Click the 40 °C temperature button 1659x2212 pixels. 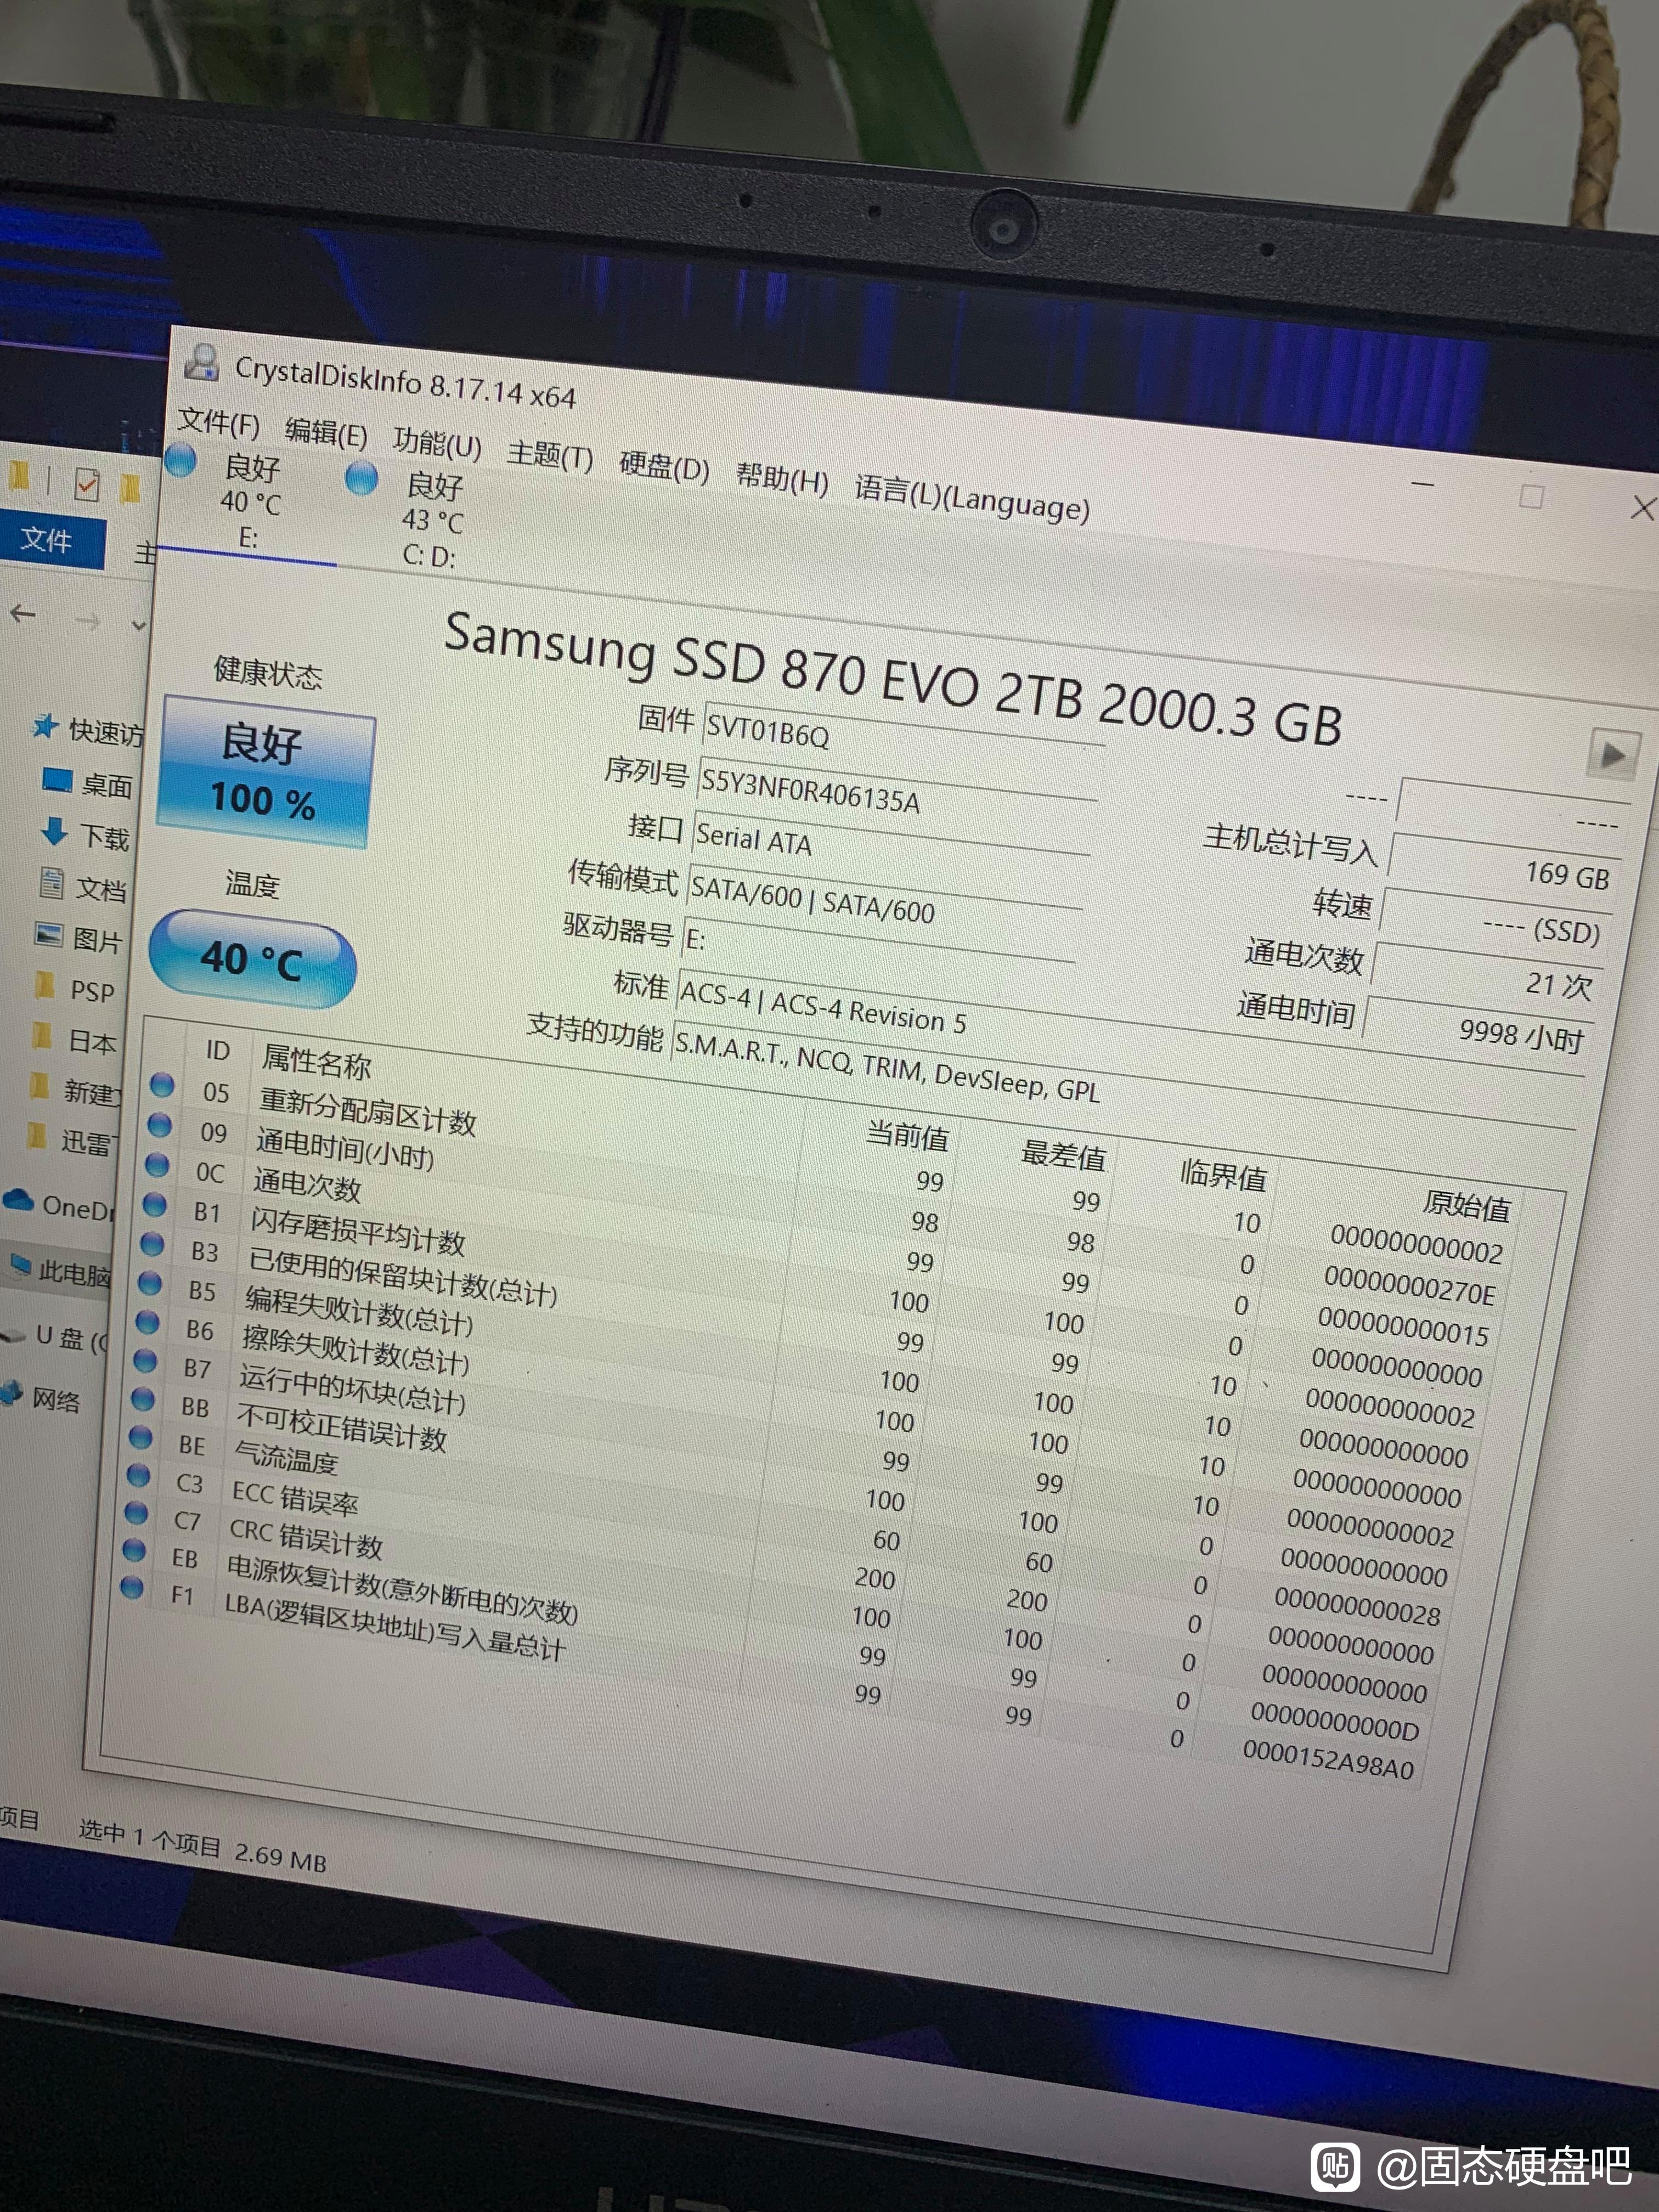click(252, 959)
